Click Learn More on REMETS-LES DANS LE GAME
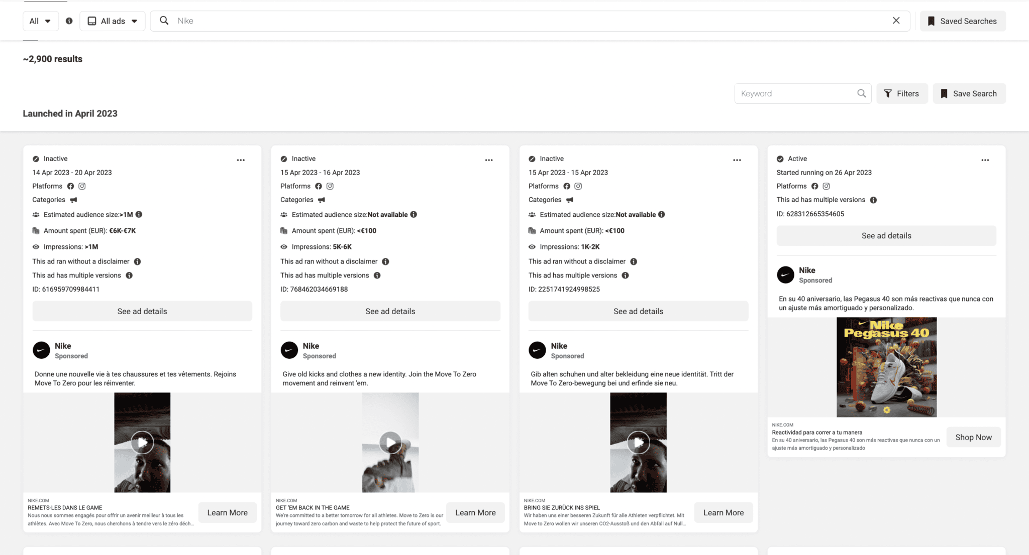The width and height of the screenshot is (1029, 555). (x=228, y=512)
